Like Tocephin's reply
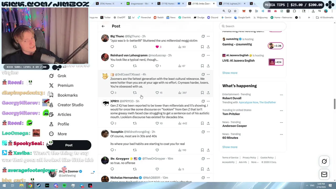The width and height of the screenshot is (336, 189). tap(157, 150)
